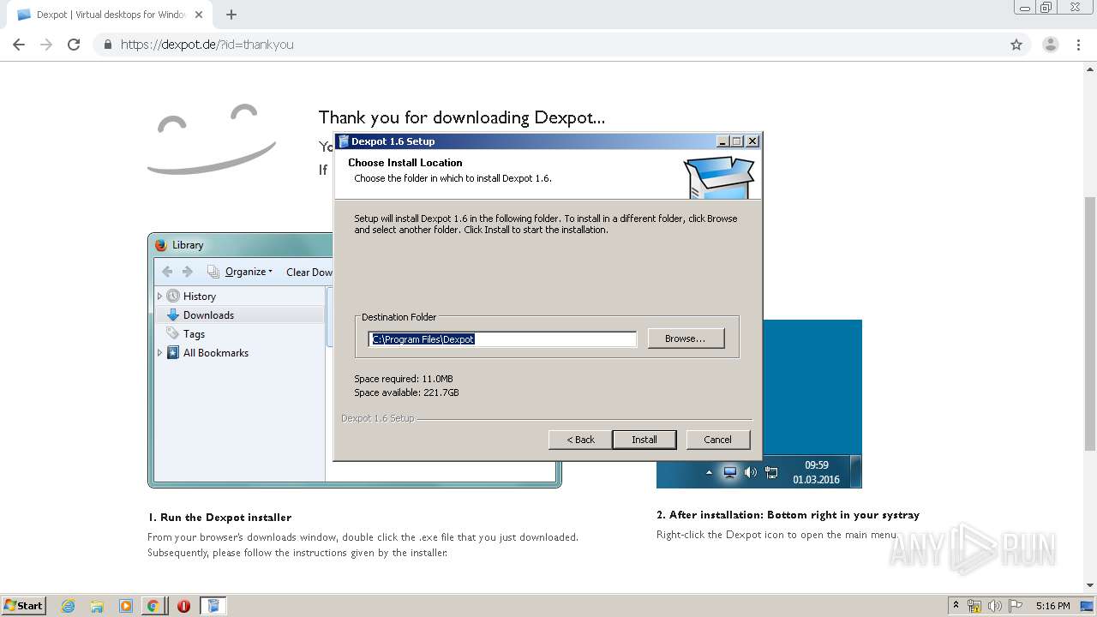Screen dimensions: 1097x617
Task: Click the Action Center flag icon
Action: pos(1016,606)
